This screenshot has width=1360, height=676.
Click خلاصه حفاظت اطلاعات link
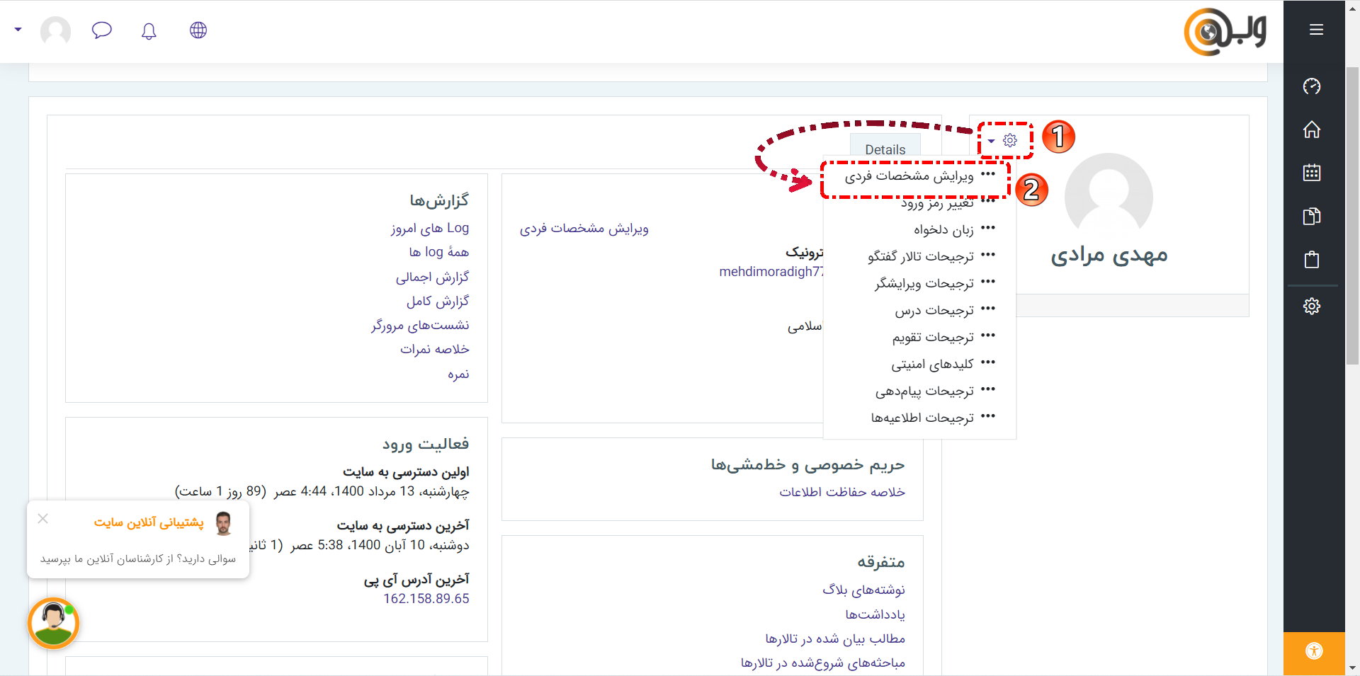click(x=842, y=492)
